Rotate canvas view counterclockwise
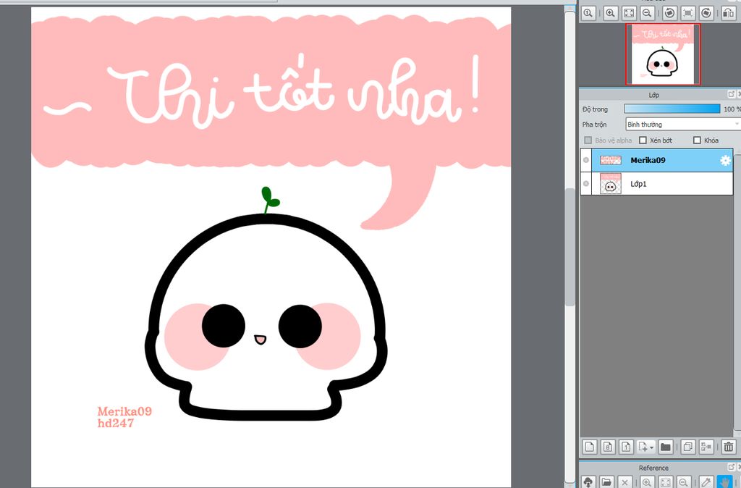Screen dimensions: 741x488 [x=669, y=13]
